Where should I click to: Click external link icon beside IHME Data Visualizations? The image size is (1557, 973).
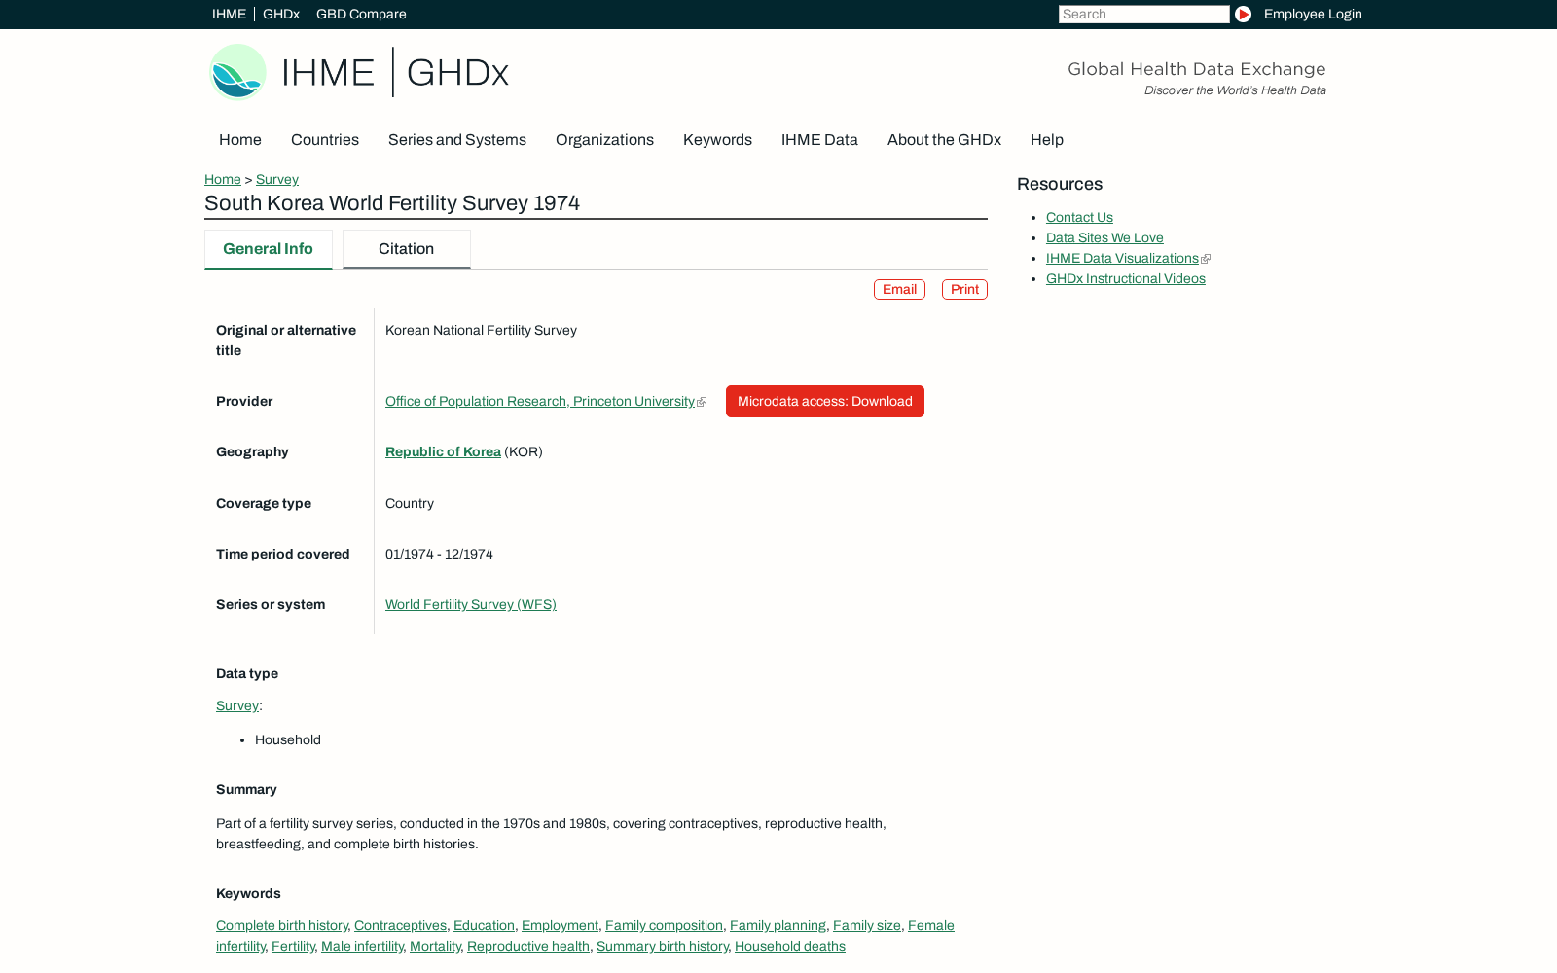pyautogui.click(x=1206, y=259)
